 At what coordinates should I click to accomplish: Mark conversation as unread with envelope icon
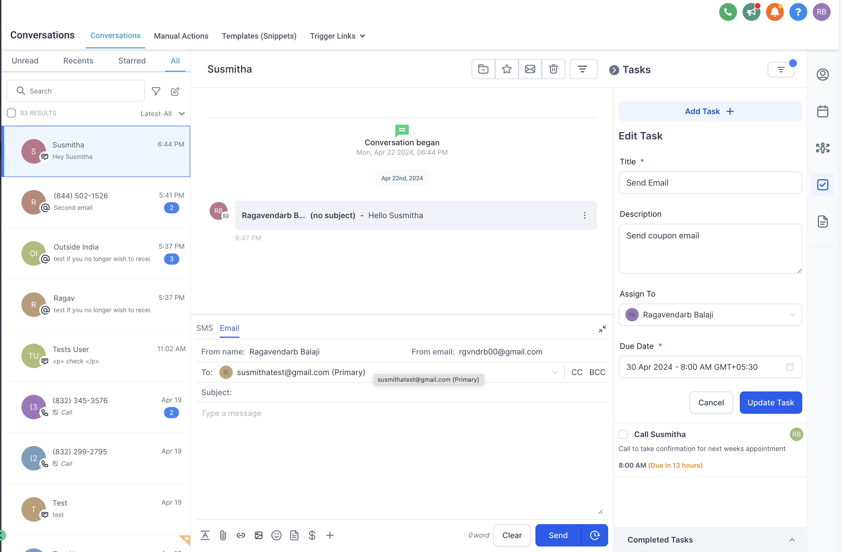click(530, 69)
